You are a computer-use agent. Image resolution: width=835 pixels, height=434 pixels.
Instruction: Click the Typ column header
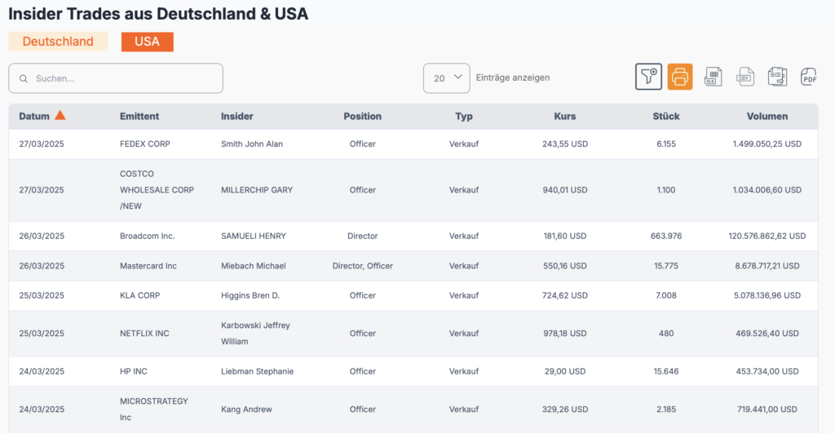(464, 117)
